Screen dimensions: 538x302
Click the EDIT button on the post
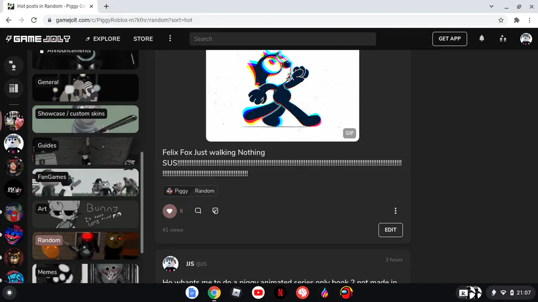click(390, 230)
